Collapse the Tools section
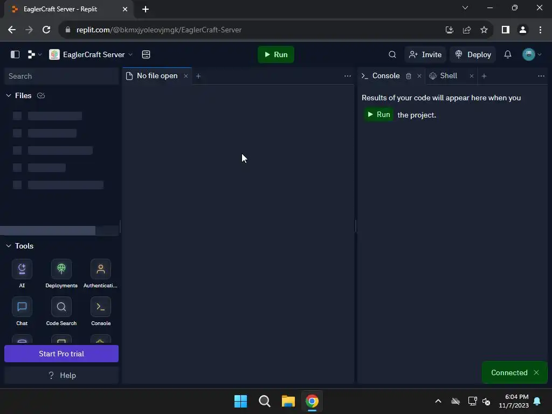This screenshot has height=414, width=552. [9, 246]
